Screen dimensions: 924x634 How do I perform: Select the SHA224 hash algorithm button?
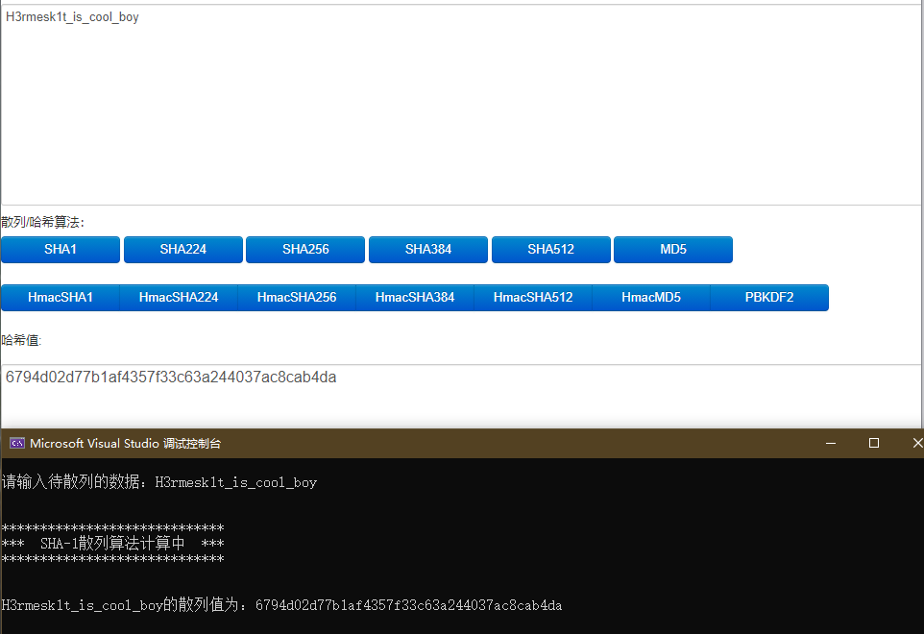click(182, 249)
